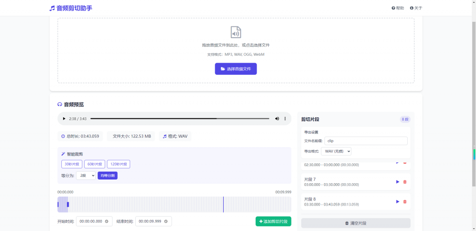The width and height of the screenshot is (476, 231).
Task: Click the 支持格式 MP3, WAV, OGG, WebM text
Action: point(236,54)
